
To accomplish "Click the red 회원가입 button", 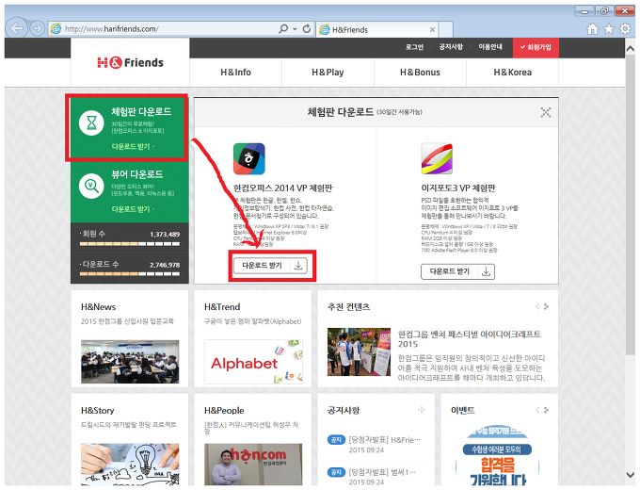I will click(x=536, y=47).
